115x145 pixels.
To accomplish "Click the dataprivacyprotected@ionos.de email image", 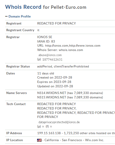I will 59,122.
